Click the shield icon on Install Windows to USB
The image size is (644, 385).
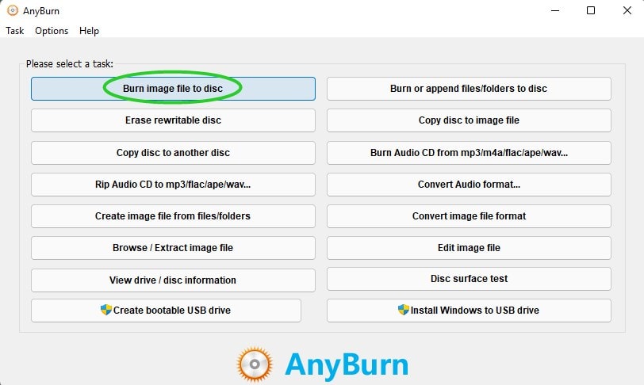pos(404,310)
